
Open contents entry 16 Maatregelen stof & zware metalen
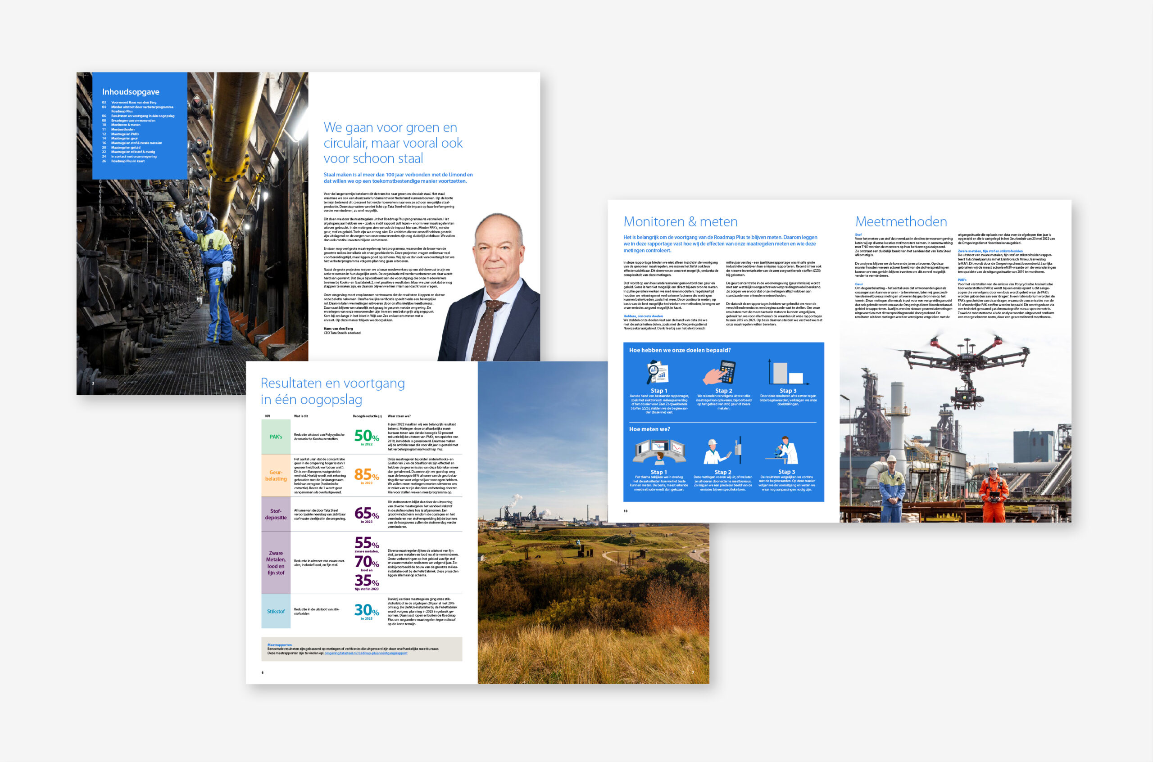click(132, 143)
